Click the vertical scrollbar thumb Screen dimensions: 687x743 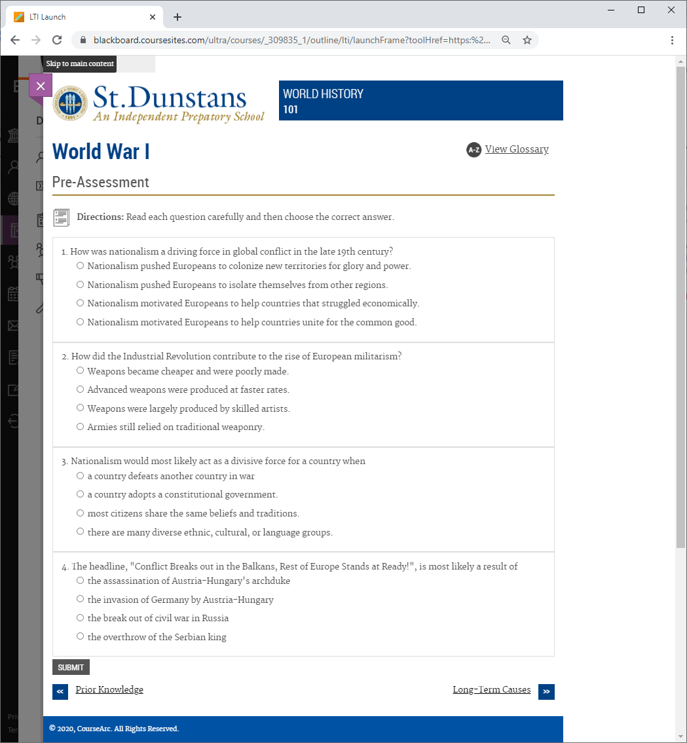click(x=681, y=307)
